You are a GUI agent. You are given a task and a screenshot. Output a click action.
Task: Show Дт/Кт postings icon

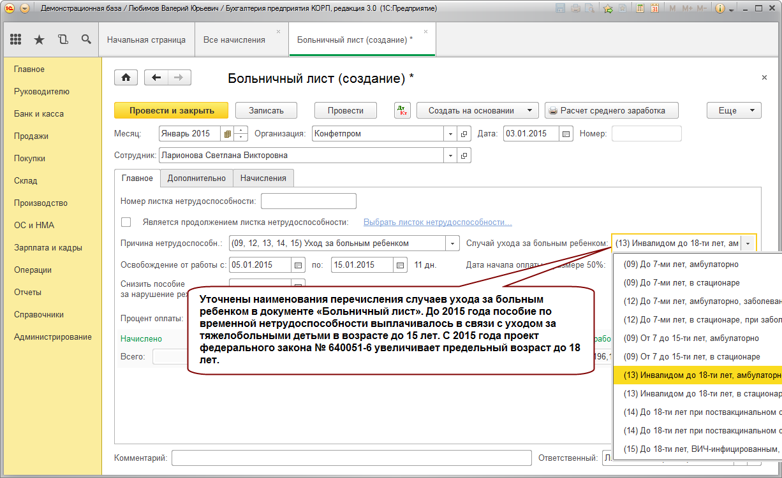point(402,110)
